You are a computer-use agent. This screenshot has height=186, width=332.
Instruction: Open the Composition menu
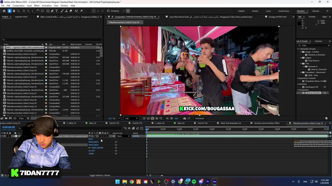click(x=18, y=6)
